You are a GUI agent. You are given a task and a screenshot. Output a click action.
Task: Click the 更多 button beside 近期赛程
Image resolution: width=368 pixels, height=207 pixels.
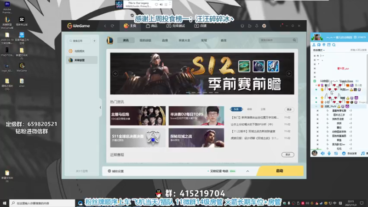288,155
